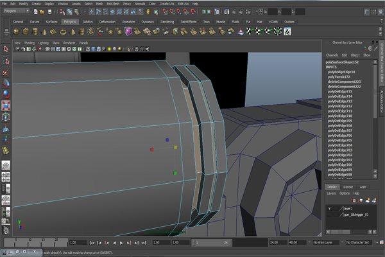Select the Move tool cone icon

(6, 83)
